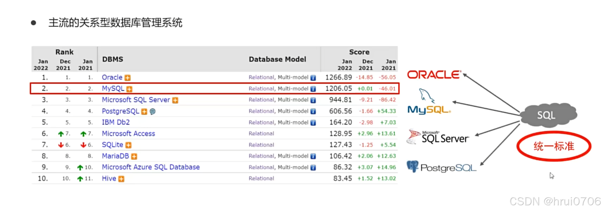This screenshot has height=211, width=602.
Task: Click the speech bubble icon in the PostgreSQL row
Action: 153,112
